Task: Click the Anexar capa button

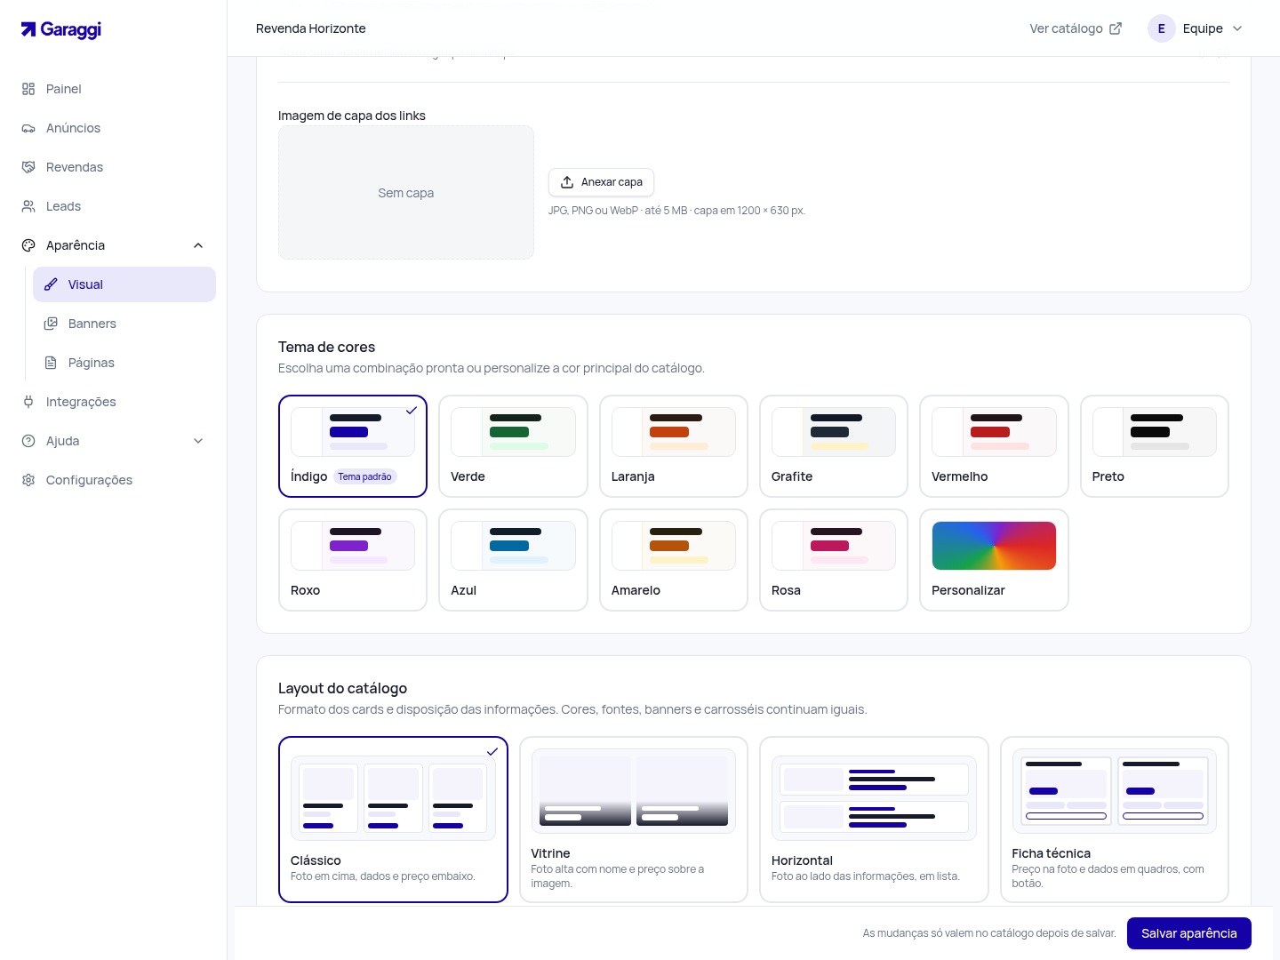Action: (602, 182)
